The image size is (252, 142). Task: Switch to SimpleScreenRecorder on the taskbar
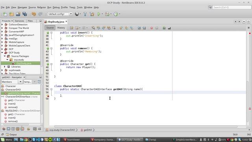[185, 140]
